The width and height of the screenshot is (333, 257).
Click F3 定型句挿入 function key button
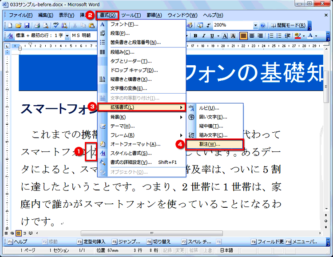(91, 242)
